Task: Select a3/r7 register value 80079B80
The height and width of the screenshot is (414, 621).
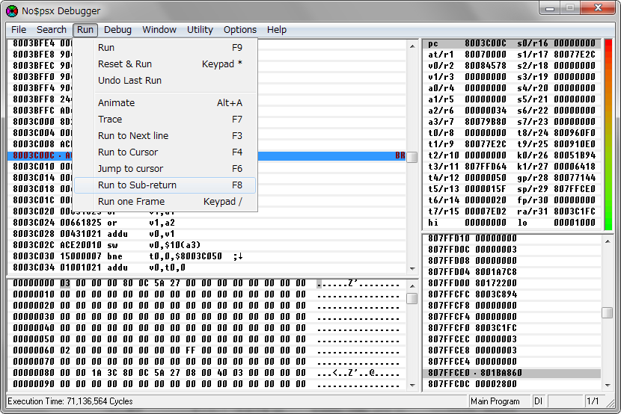Action: point(486,122)
